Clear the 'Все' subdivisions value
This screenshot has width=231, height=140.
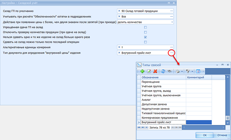[x=119, y=16]
